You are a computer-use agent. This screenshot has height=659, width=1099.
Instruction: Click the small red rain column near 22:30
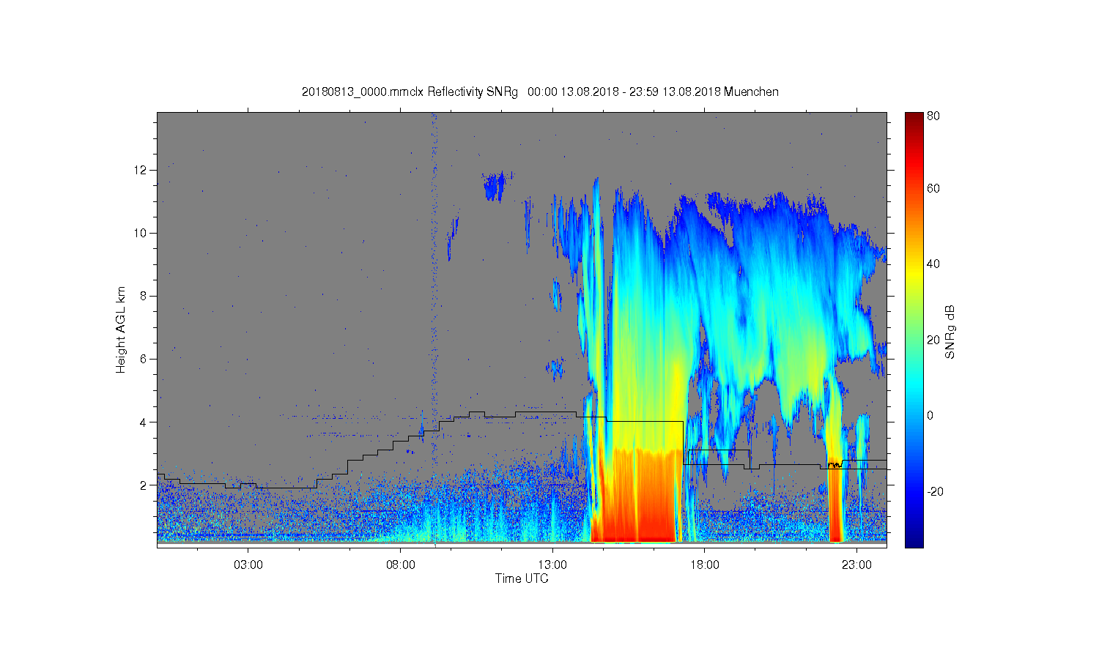(835, 502)
